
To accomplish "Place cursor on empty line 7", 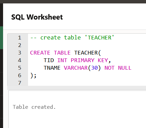I will click(87, 83).
